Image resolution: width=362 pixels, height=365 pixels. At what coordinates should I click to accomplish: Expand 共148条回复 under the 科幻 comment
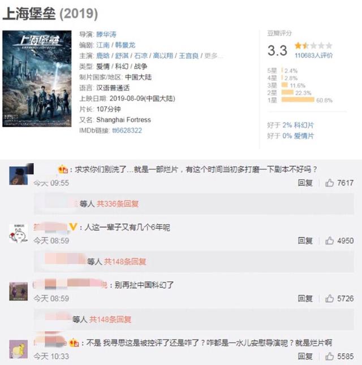click(110, 319)
